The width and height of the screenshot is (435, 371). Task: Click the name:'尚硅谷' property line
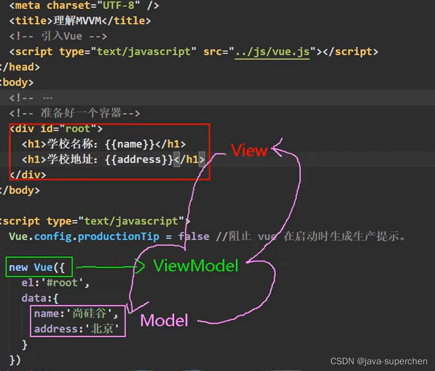click(x=76, y=314)
